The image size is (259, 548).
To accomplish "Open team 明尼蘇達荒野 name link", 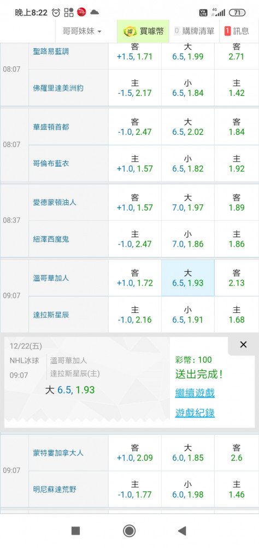I will pyautogui.click(x=55, y=489).
